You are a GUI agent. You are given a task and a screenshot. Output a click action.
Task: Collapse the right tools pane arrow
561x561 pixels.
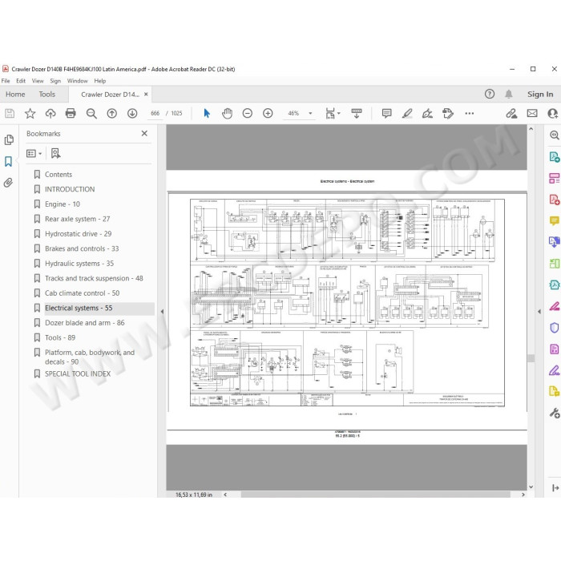tap(539, 312)
